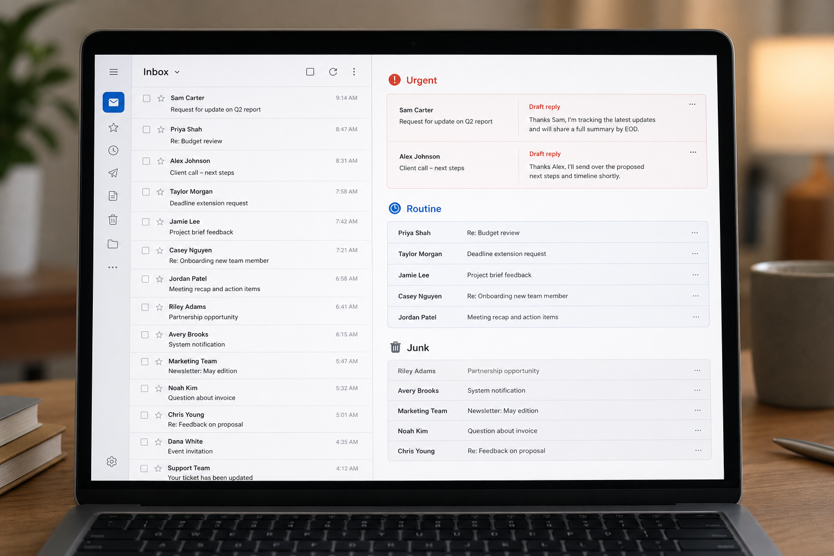The width and height of the screenshot is (834, 556).
Task: Star the Marketing Team email
Action: pos(159,362)
